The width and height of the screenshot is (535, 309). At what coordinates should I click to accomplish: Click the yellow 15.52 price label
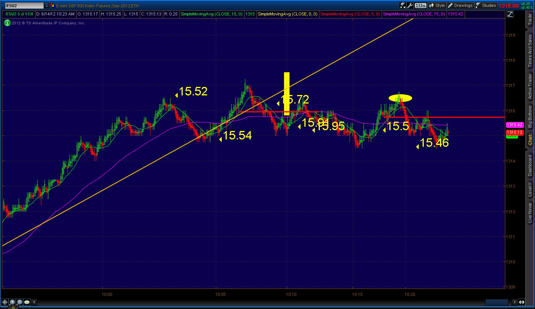pos(193,92)
